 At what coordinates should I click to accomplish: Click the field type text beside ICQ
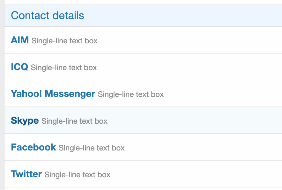coord(64,68)
